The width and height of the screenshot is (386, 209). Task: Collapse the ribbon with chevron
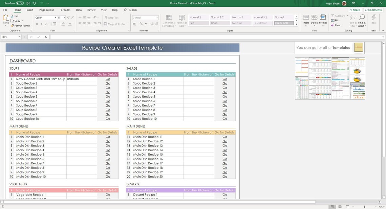[383, 30]
